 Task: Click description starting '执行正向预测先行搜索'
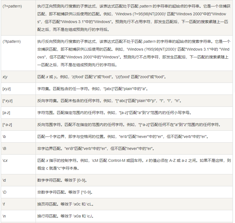[x=134, y=18]
